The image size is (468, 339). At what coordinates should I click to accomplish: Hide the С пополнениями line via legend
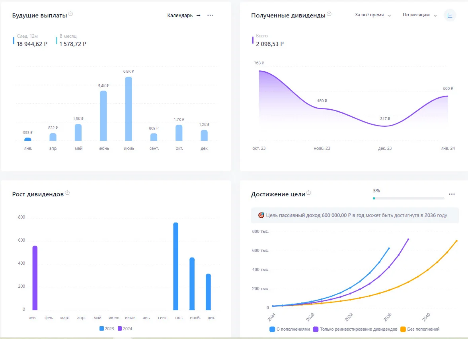click(290, 329)
